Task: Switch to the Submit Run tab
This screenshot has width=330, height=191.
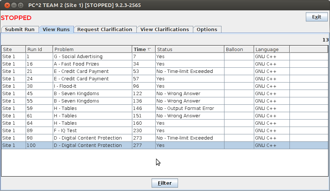Action: coord(20,30)
